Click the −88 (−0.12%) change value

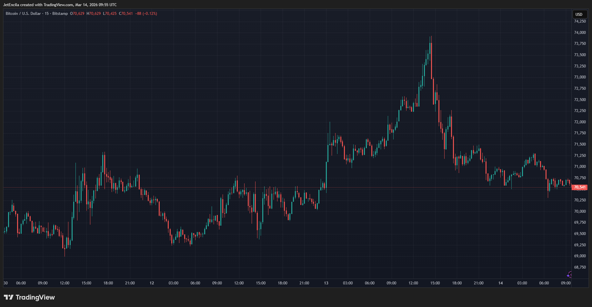pyautogui.click(x=146, y=14)
